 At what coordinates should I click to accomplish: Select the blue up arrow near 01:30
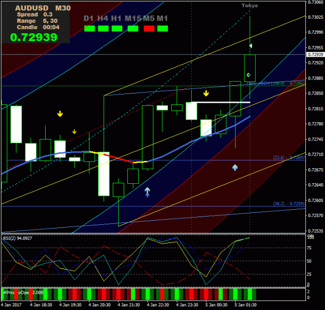pos(235,167)
